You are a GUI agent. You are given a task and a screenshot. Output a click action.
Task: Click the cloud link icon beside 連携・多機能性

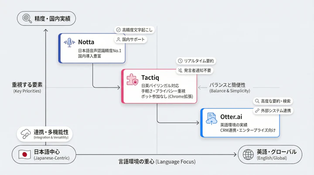pos(26,134)
